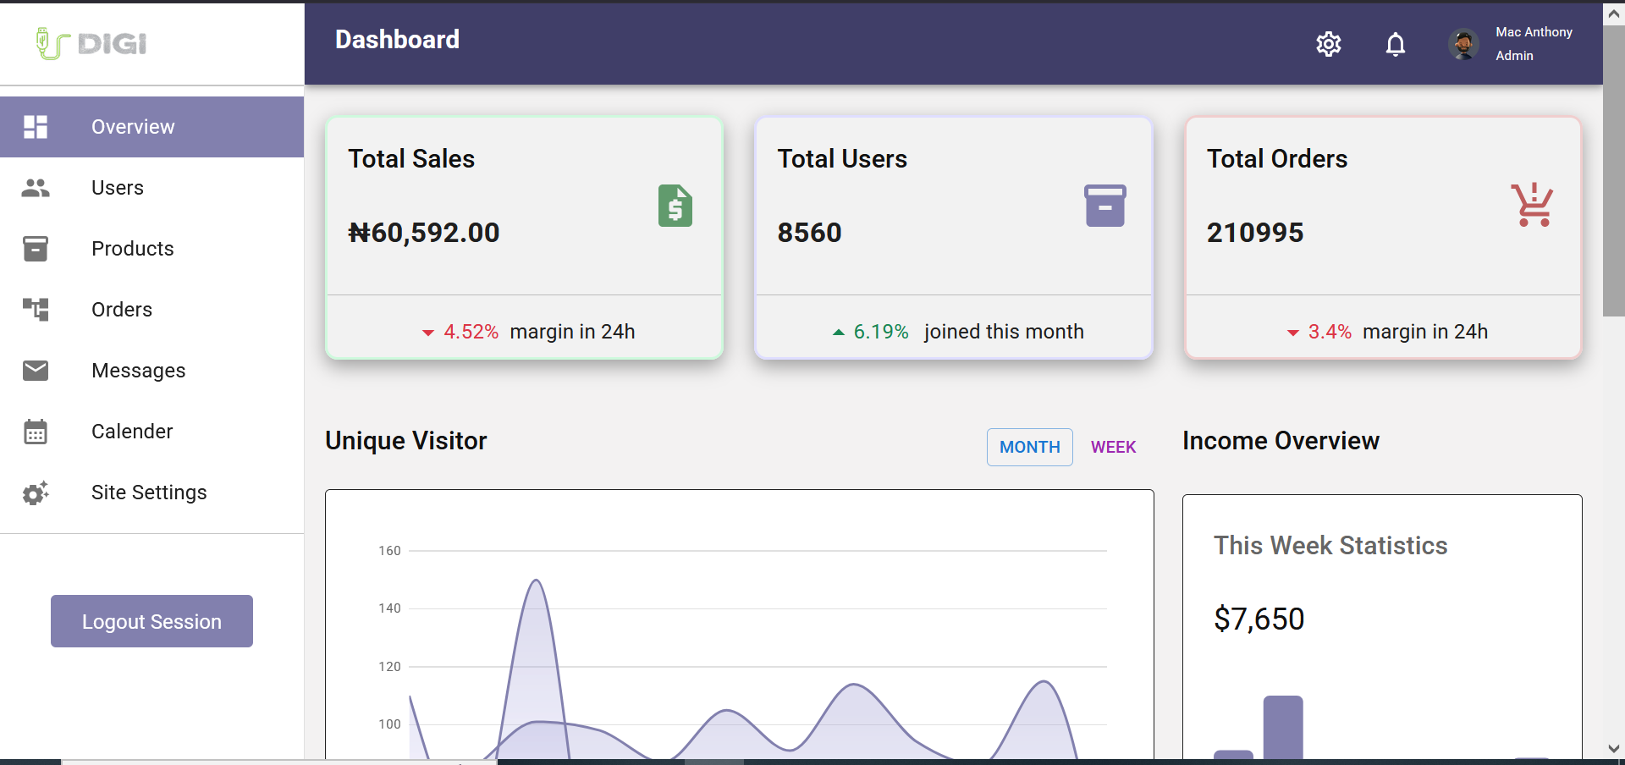The image size is (1625, 765).
Task: Select the Overview menu item
Action: click(x=132, y=127)
